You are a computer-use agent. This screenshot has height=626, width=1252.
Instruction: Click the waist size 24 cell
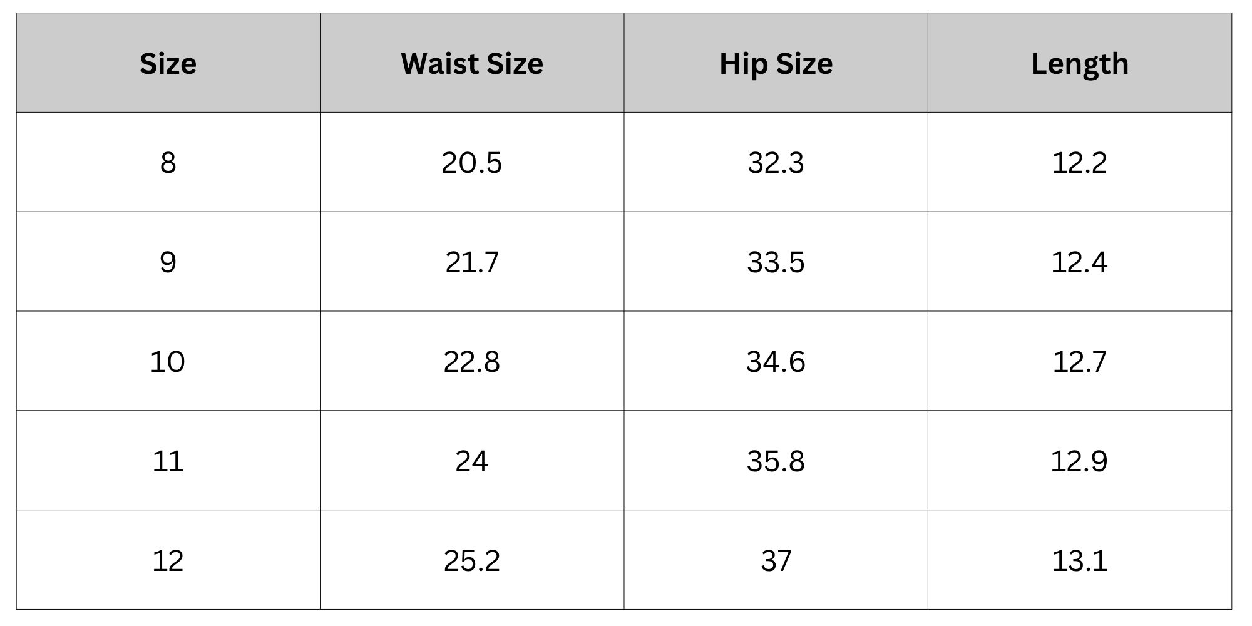(x=472, y=461)
